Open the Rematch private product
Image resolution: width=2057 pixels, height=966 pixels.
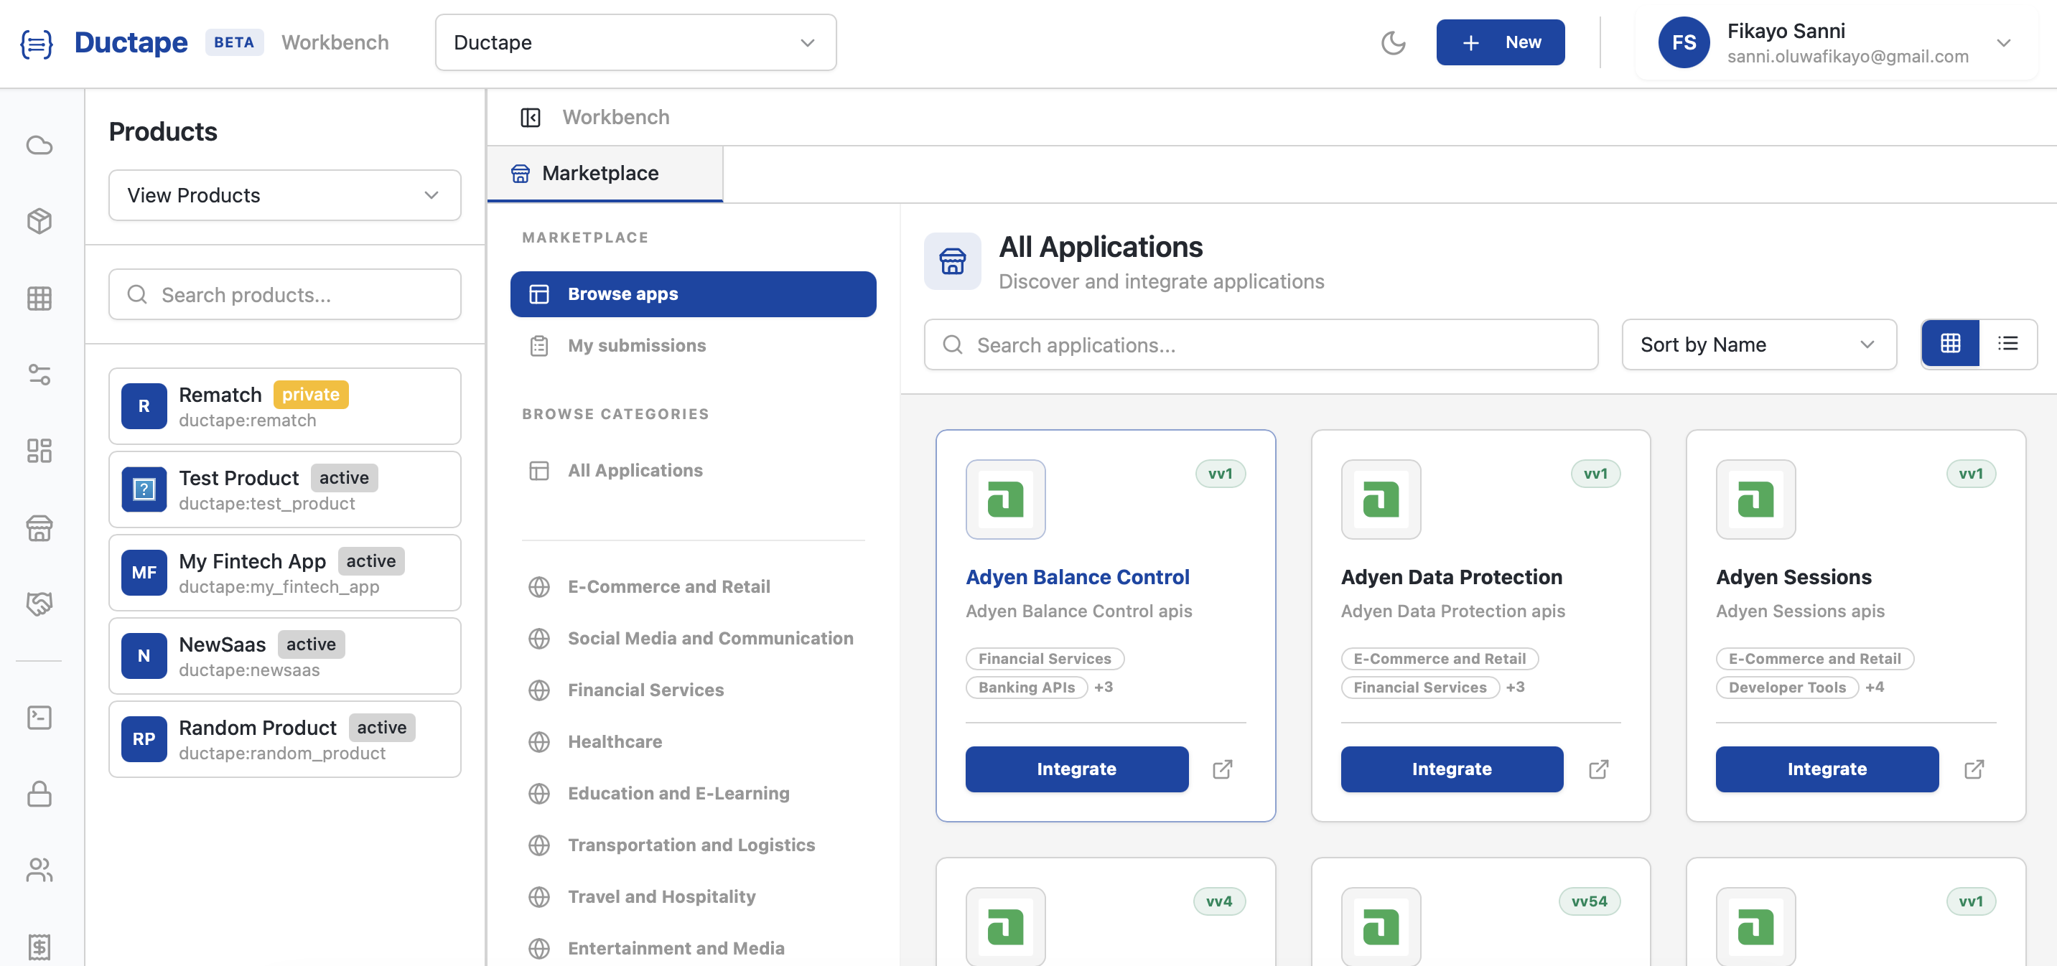284,406
